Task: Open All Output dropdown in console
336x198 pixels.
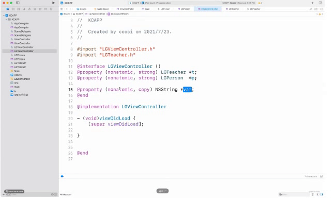Action: 66,194
